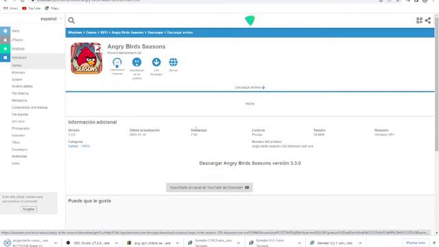Open the YouTube bookmark

[32, 8]
